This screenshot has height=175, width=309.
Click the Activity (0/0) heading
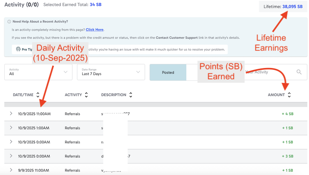[x=22, y=5]
